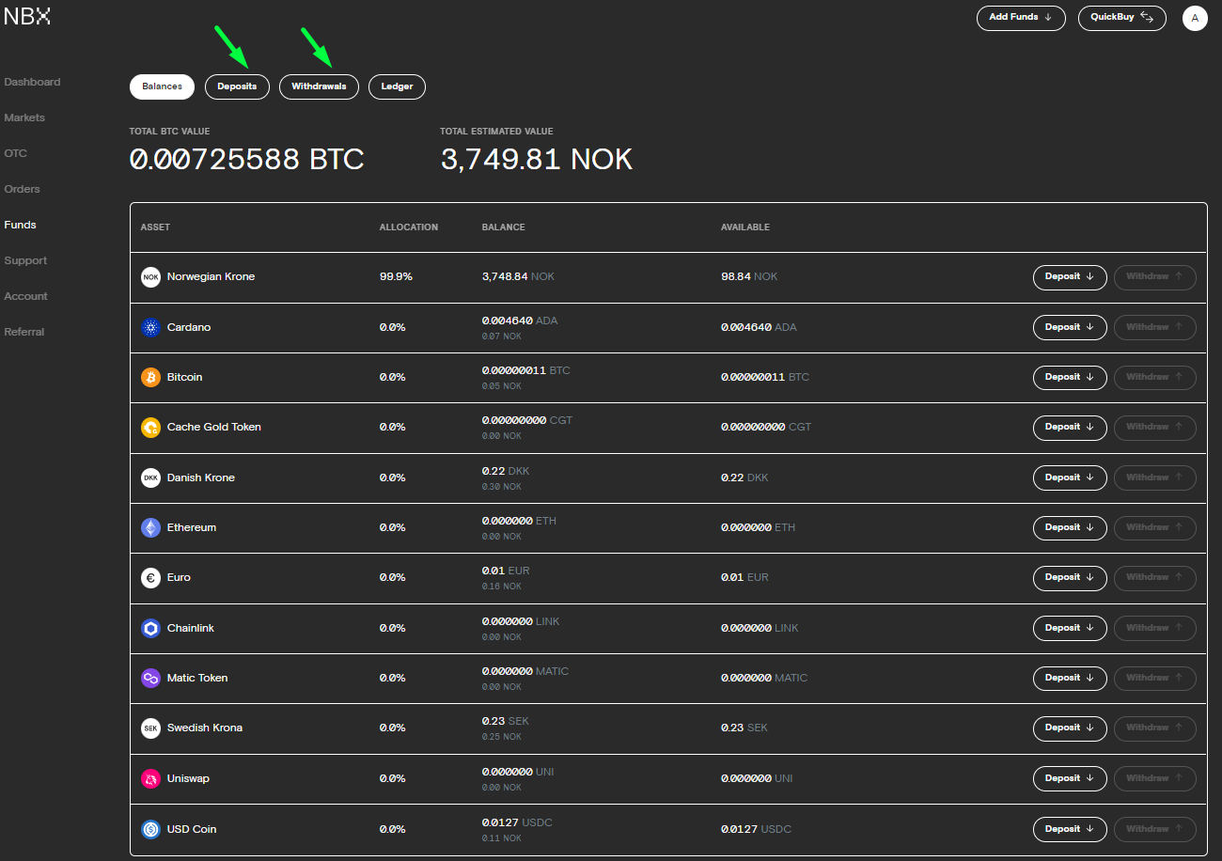This screenshot has height=861, width=1222.
Task: Click the Bitcoin asset icon
Action: (x=150, y=377)
